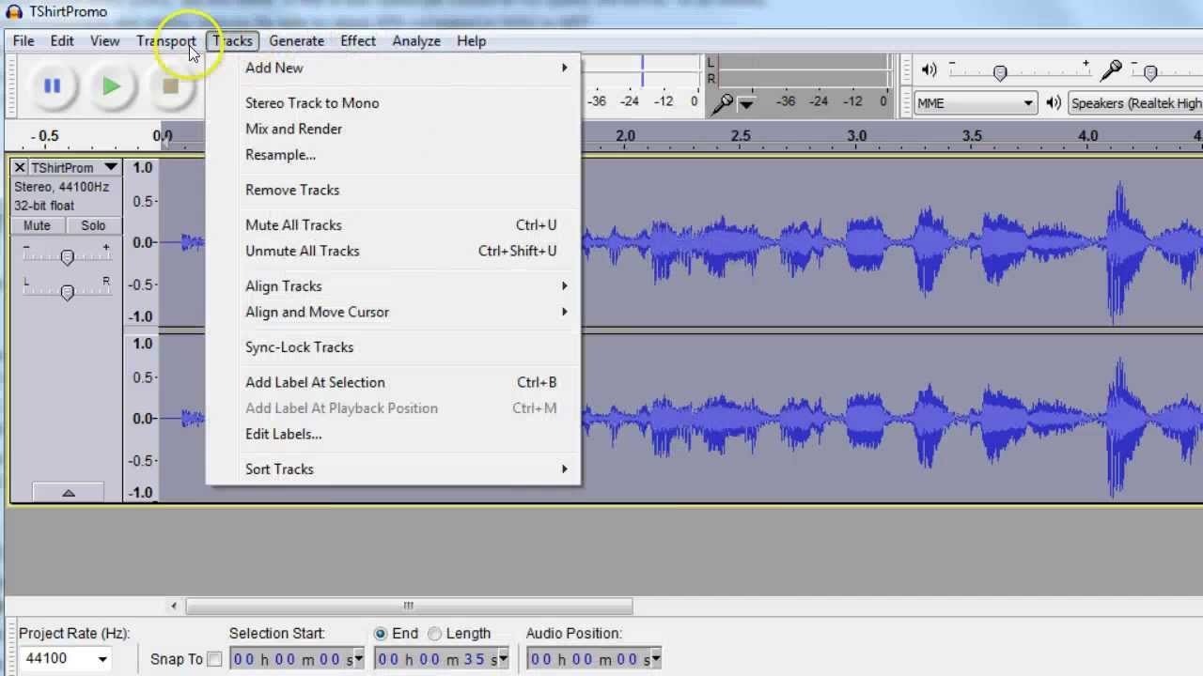
Task: Open the End time format dropdown
Action: click(503, 659)
